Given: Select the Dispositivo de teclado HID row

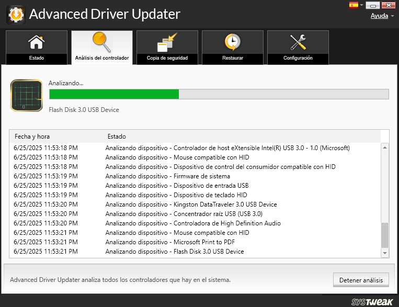Looking at the screenshot, I should tap(195, 195).
